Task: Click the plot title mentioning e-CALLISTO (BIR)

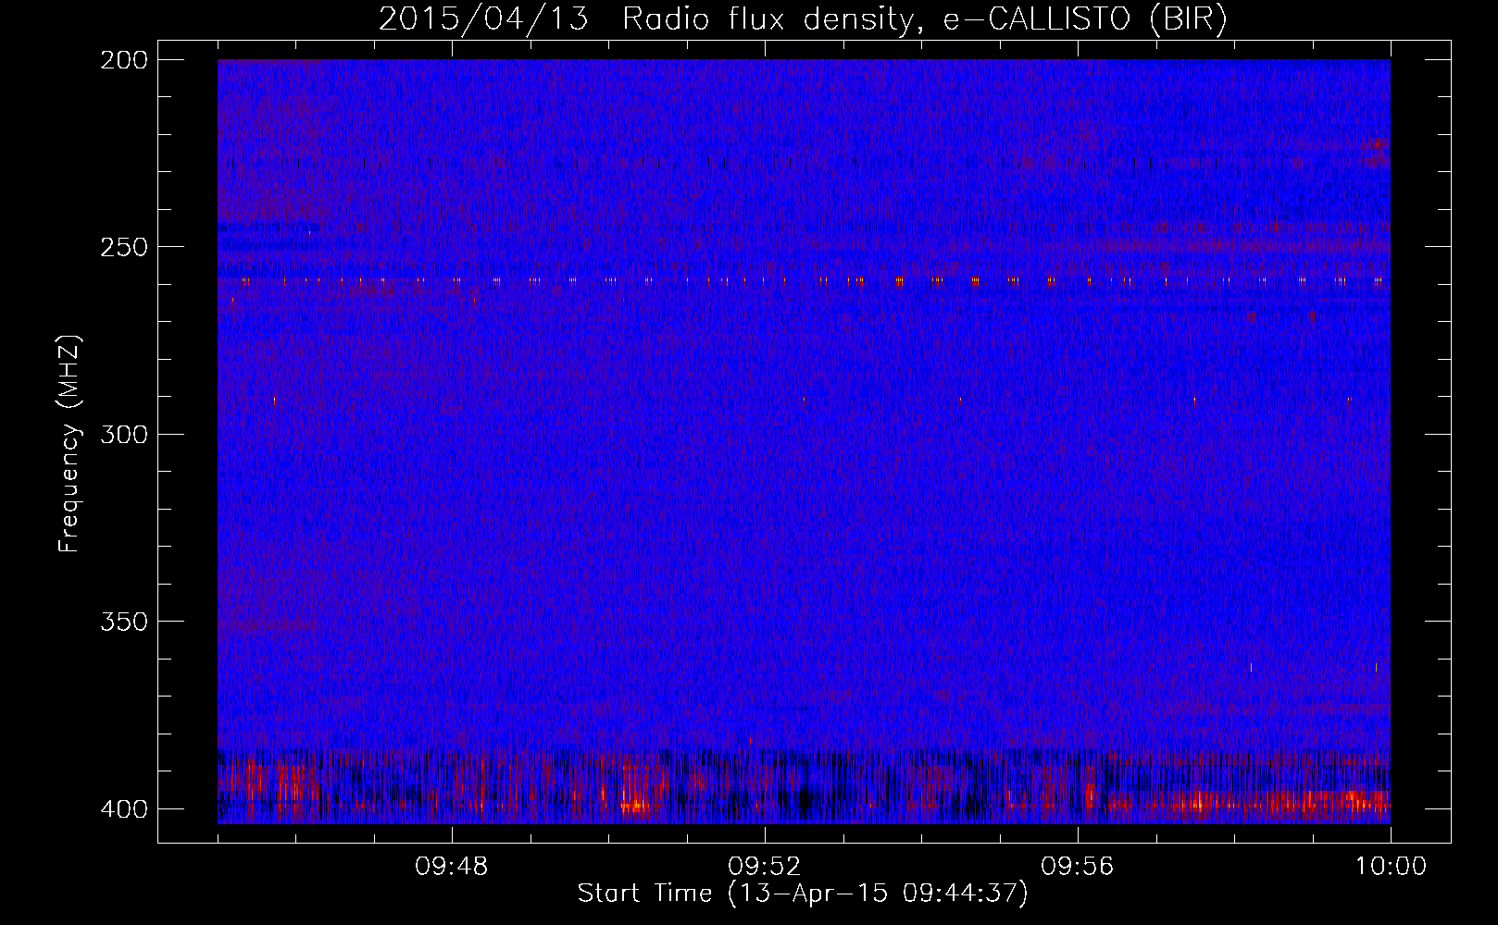Action: point(803,19)
